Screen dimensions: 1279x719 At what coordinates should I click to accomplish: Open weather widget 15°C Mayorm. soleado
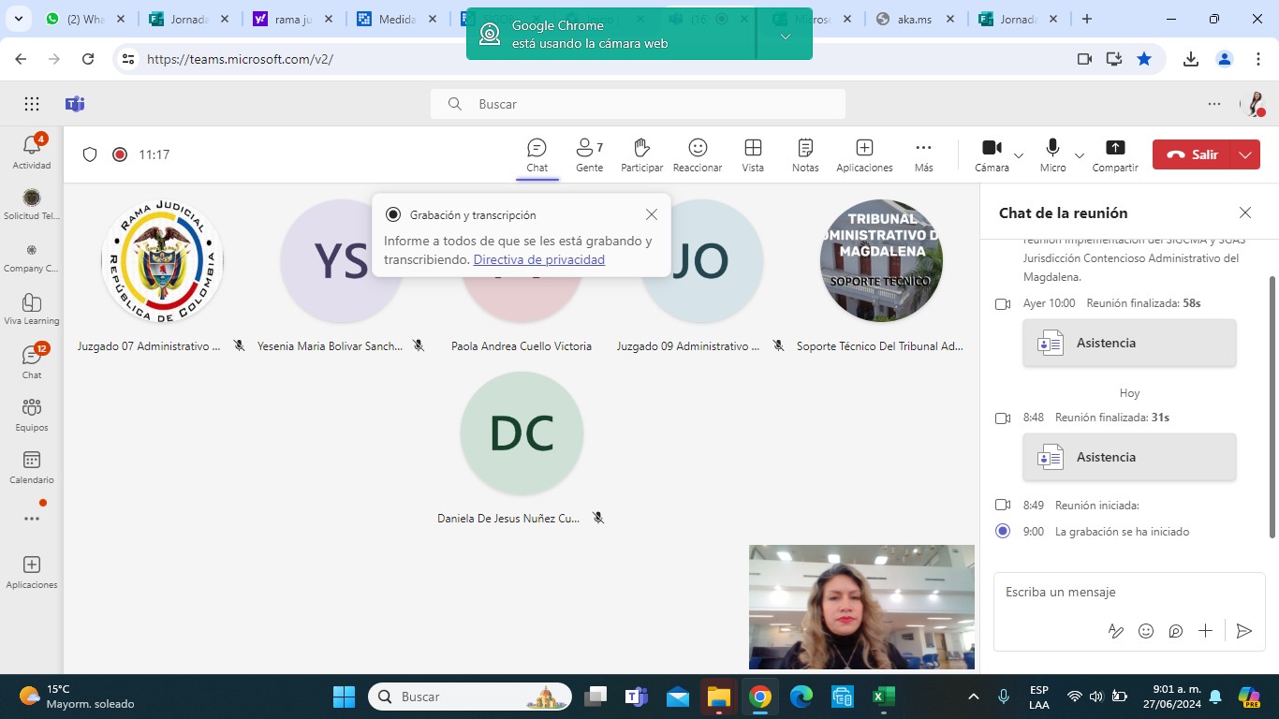[x=78, y=697]
